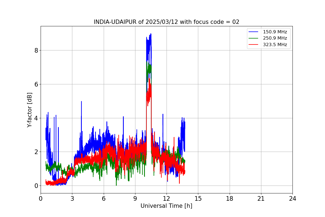Click y-axis tick label 6
Image resolution: width=325 pixels, height=217 pixels.
36,84
